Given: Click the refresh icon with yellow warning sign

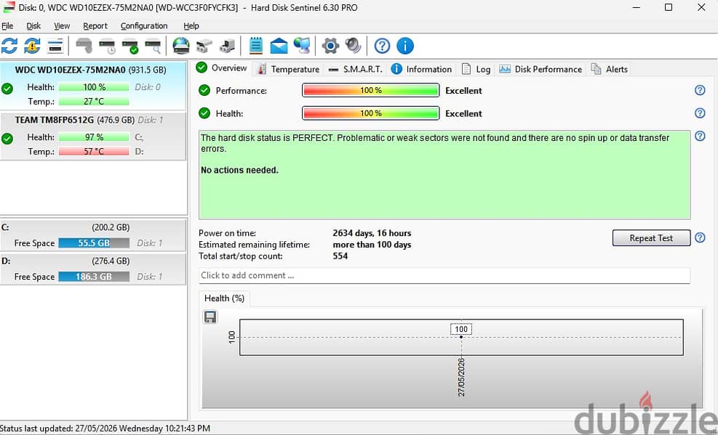Looking at the screenshot, I should click(x=32, y=46).
